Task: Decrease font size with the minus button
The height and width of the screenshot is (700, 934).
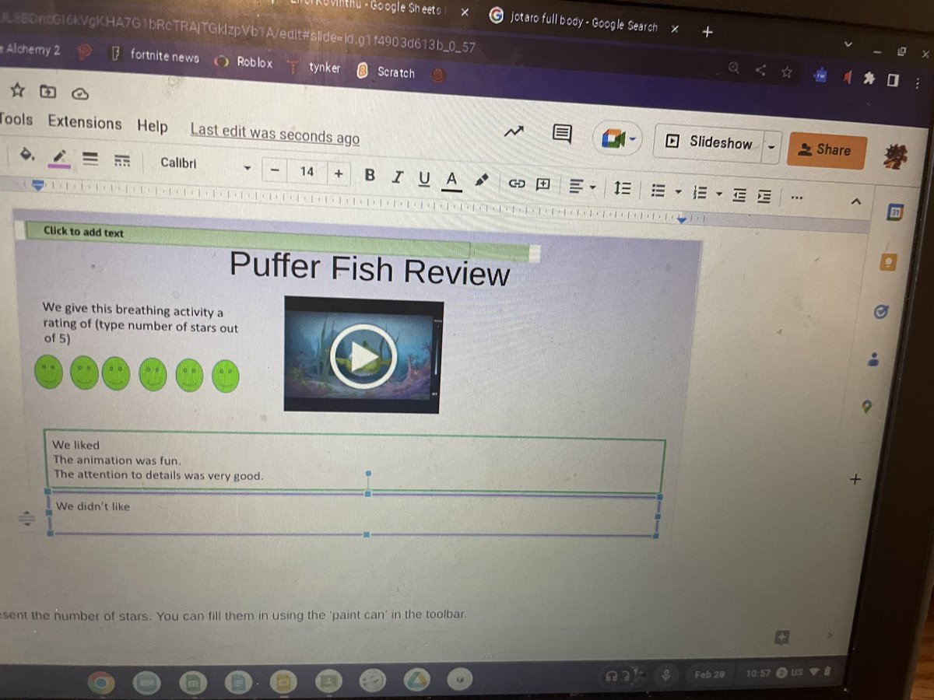Action: [x=275, y=170]
